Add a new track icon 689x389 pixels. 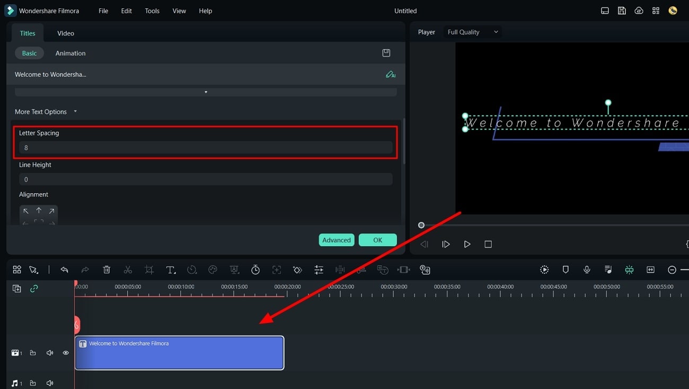point(17,289)
